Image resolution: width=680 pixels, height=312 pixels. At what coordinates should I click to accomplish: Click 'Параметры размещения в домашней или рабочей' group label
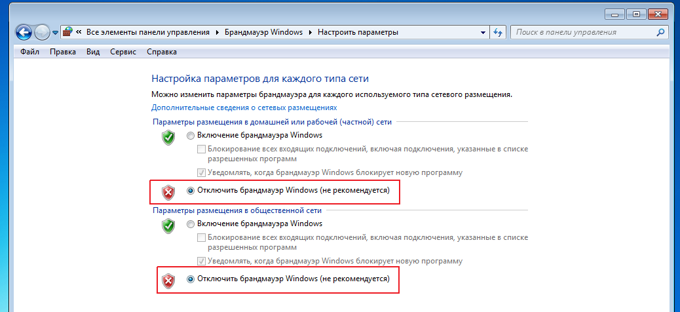coord(273,123)
